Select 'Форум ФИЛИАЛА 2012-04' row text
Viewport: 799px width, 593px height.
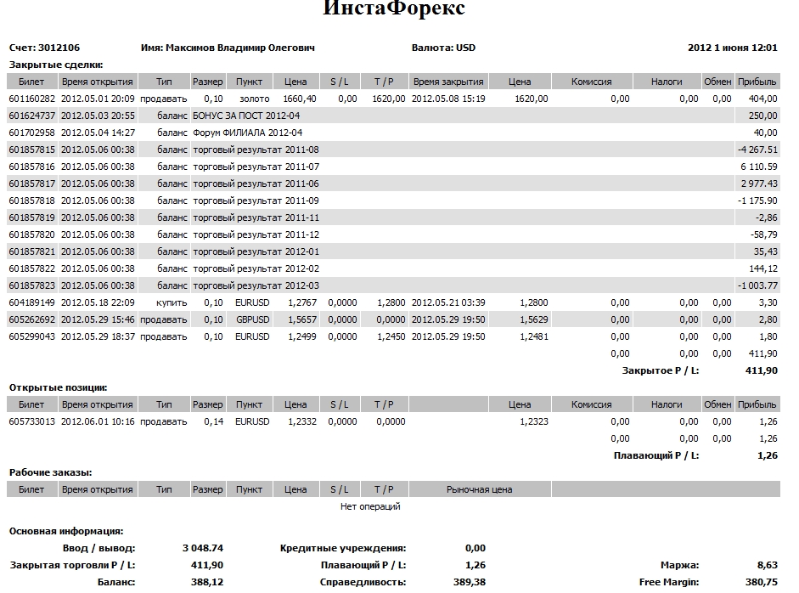pos(248,133)
